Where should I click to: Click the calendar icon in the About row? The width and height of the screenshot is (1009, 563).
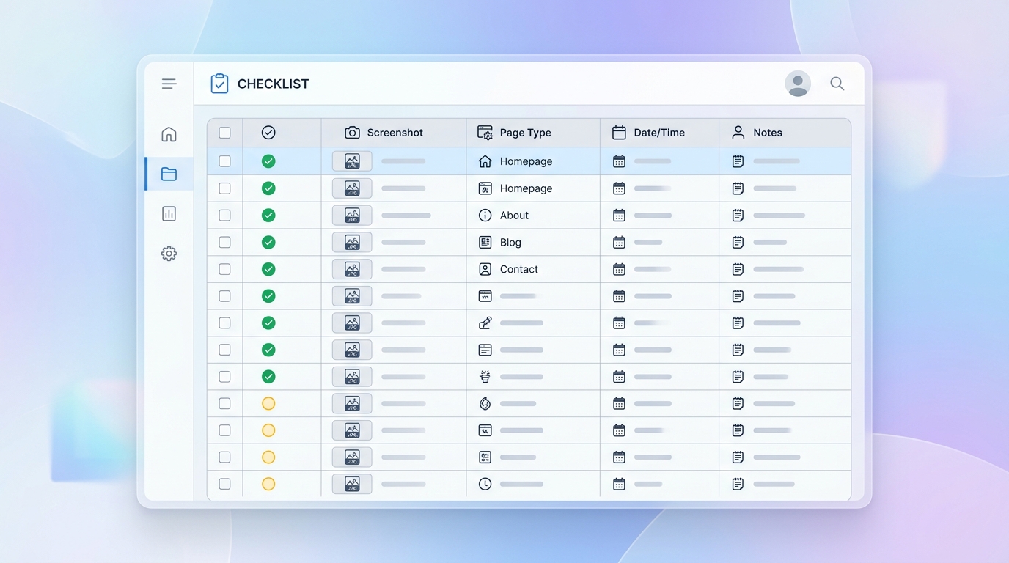[x=619, y=215]
